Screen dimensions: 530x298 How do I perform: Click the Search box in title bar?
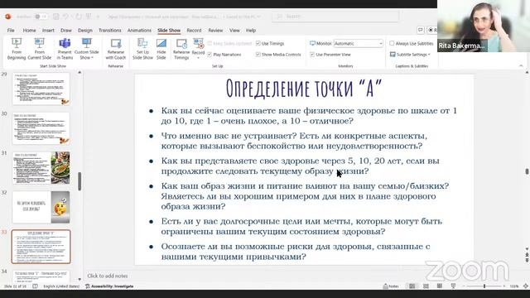click(335, 17)
